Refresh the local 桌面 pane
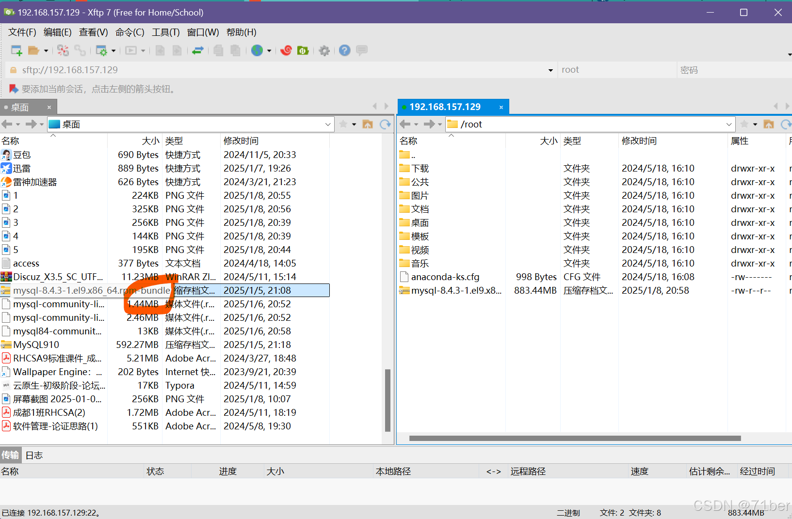Image resolution: width=792 pixels, height=519 pixels. [386, 125]
